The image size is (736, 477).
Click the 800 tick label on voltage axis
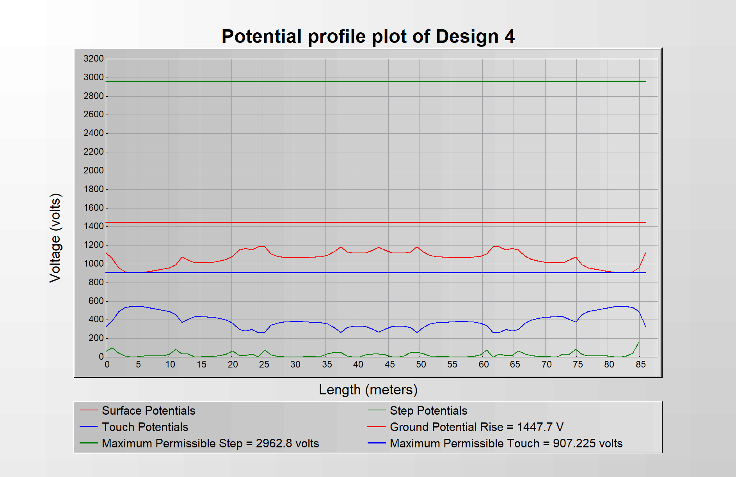pos(96,283)
